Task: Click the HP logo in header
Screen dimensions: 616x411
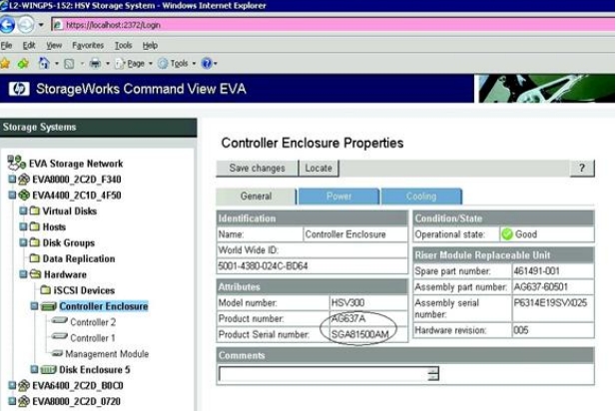Action: coord(19,89)
